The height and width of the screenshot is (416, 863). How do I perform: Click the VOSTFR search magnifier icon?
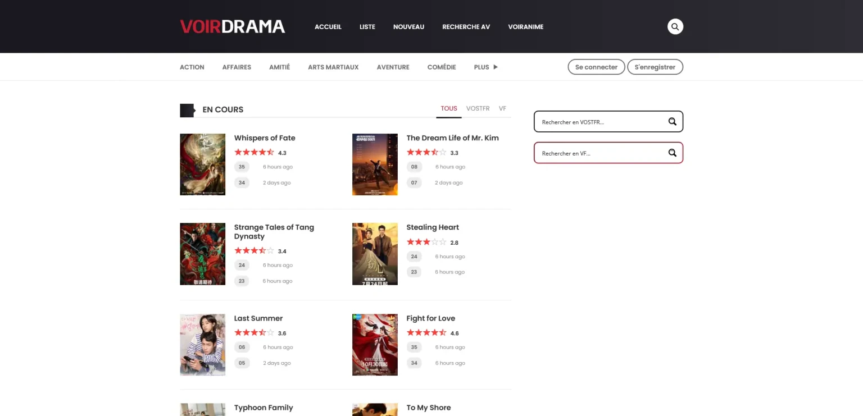pos(672,121)
